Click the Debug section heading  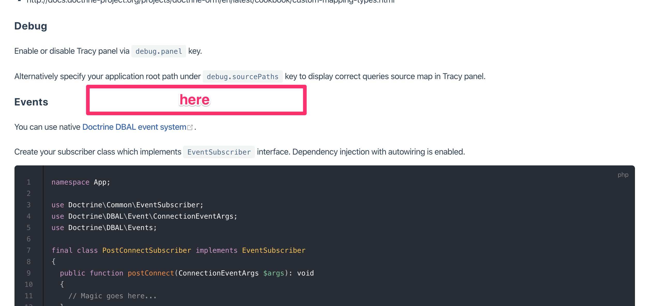click(30, 26)
